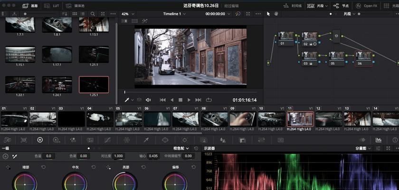
Task: Toggle highlight magic wand above viewer
Action: pyautogui.click(x=144, y=21)
